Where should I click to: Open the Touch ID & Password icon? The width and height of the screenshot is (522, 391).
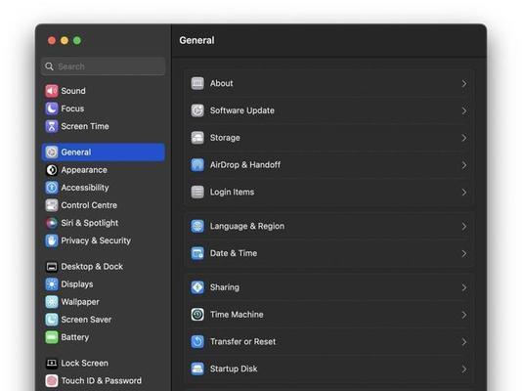(52, 380)
